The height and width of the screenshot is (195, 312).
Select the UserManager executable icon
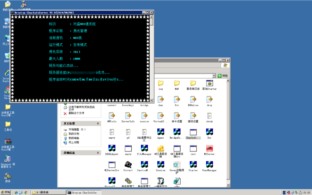(x=209, y=165)
